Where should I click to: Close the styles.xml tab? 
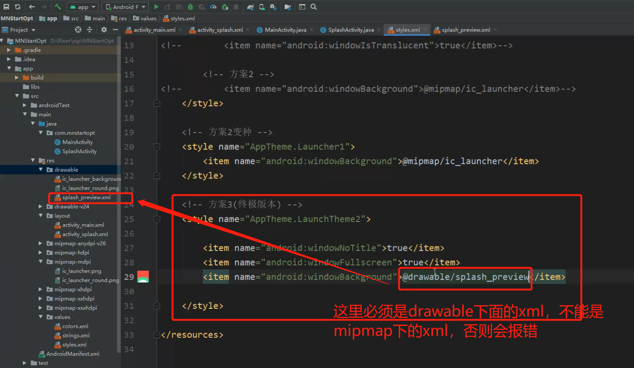[x=425, y=30]
